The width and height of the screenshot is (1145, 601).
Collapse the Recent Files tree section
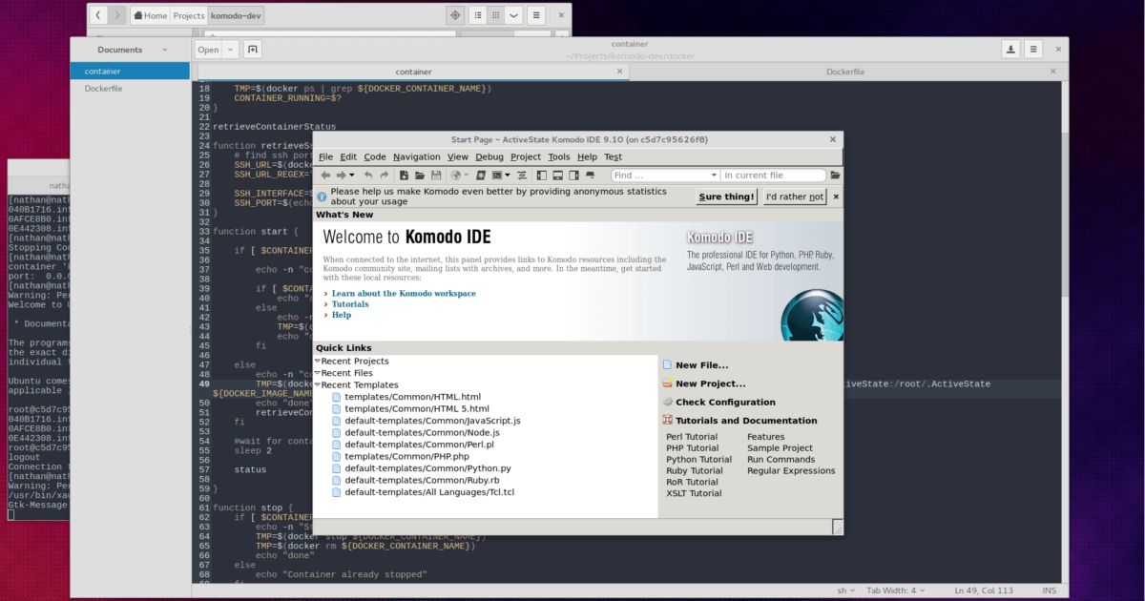[x=318, y=373]
